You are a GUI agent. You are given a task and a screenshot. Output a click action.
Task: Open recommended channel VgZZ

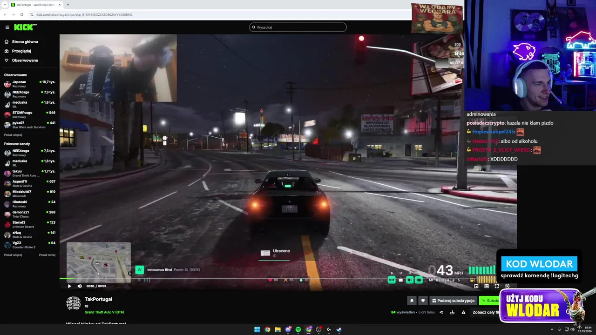coord(30,245)
